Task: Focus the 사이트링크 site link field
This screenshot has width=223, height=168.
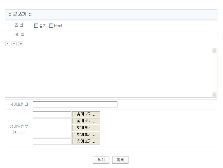Action: click(75, 104)
